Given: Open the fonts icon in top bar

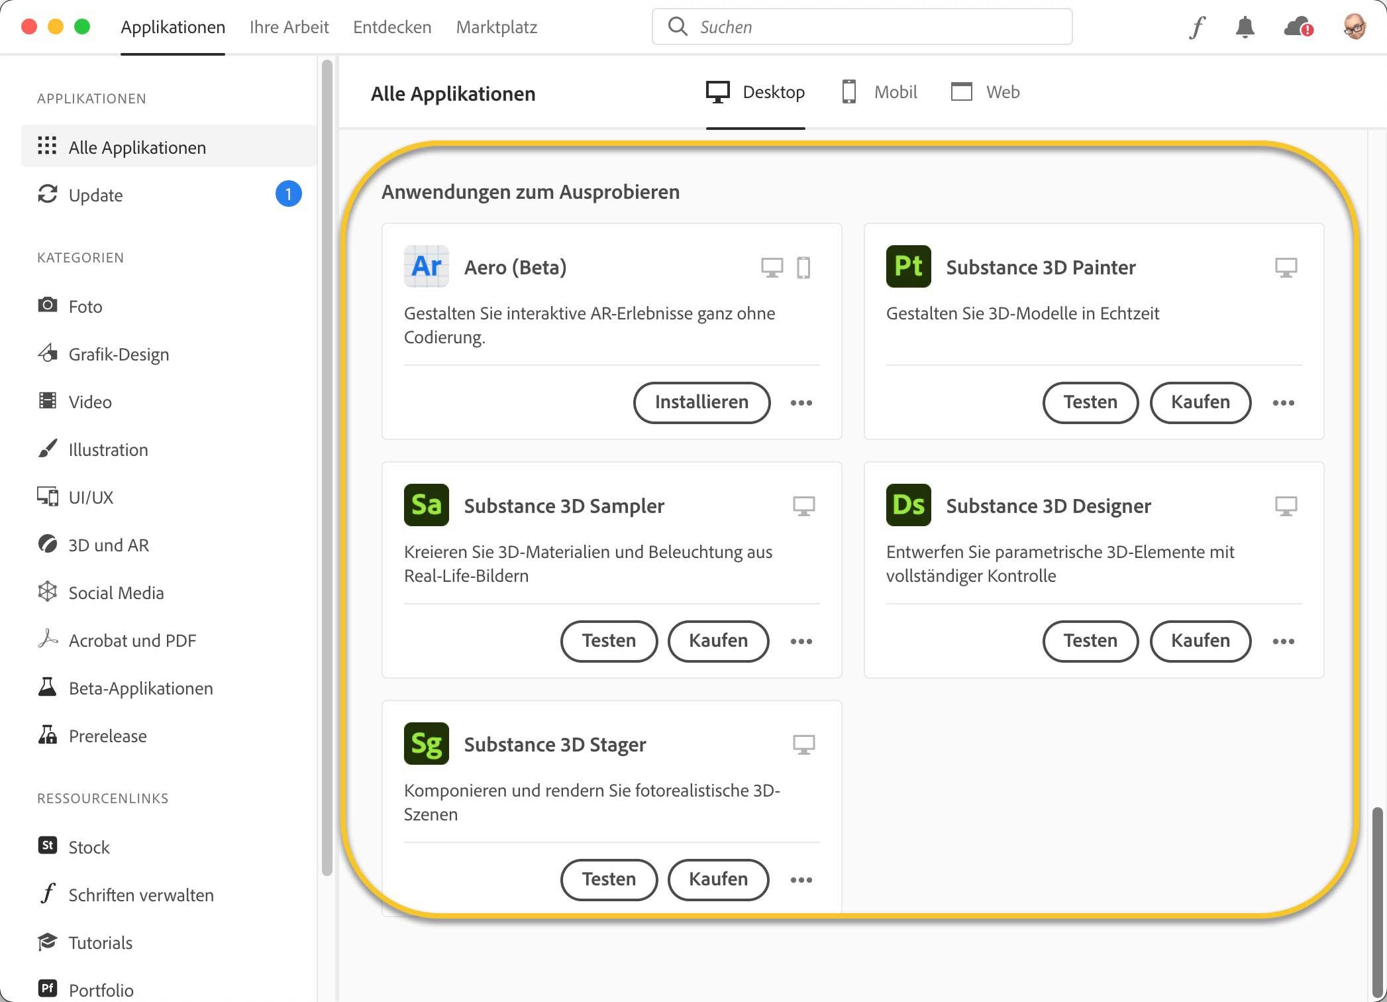Looking at the screenshot, I should pyautogui.click(x=1197, y=27).
